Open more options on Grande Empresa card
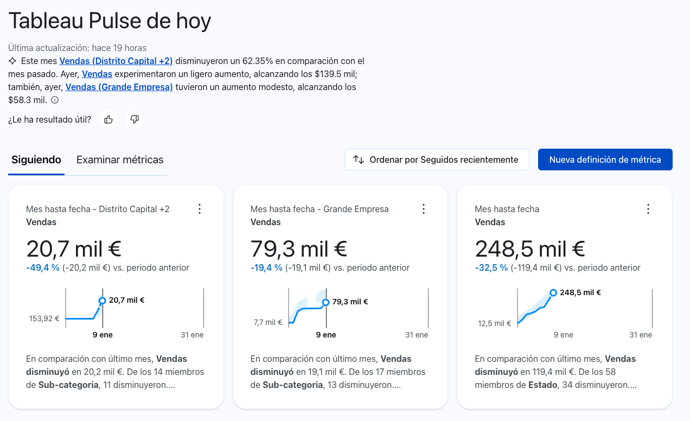The width and height of the screenshot is (690, 421). click(x=424, y=209)
